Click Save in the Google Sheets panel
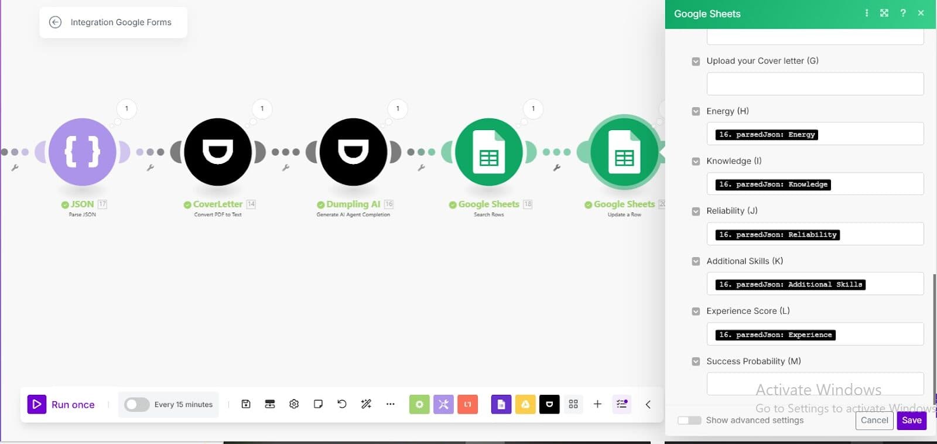The width and height of the screenshot is (937, 444). 912,420
